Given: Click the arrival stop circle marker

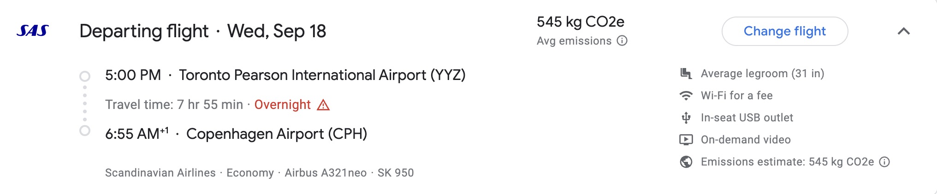Looking at the screenshot, I should [x=85, y=131].
